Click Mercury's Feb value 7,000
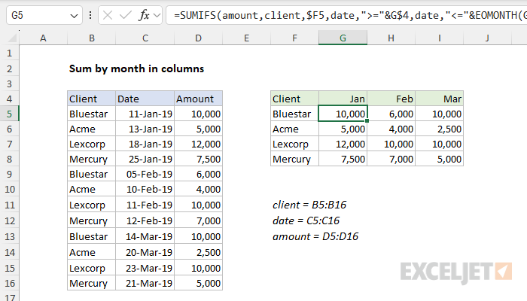Viewport: 527px width, 301px height. tap(391, 159)
